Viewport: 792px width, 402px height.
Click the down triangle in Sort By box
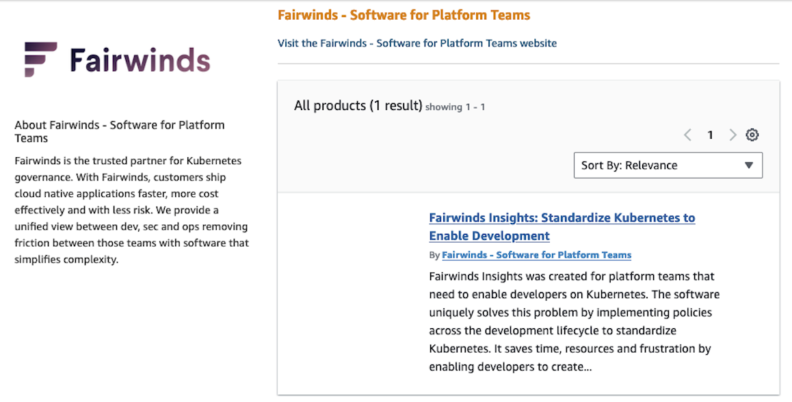pyautogui.click(x=748, y=165)
